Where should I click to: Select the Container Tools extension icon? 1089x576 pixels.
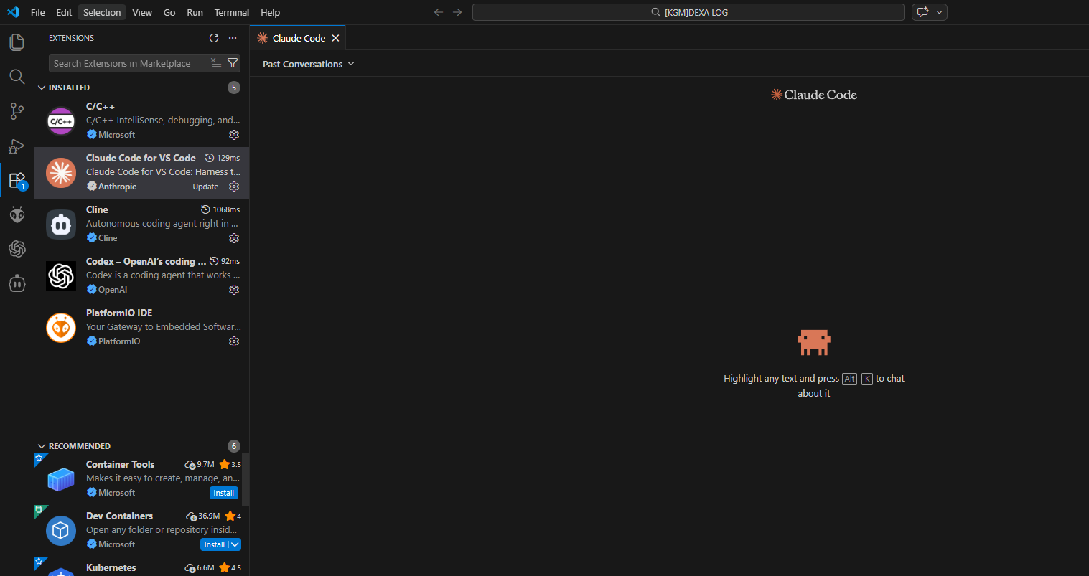[61, 479]
